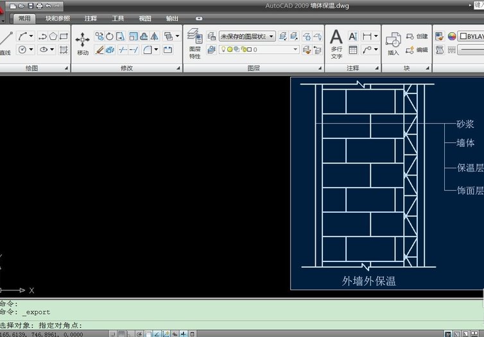
Task: Insert a table from Annotation panel
Action: tap(353, 49)
